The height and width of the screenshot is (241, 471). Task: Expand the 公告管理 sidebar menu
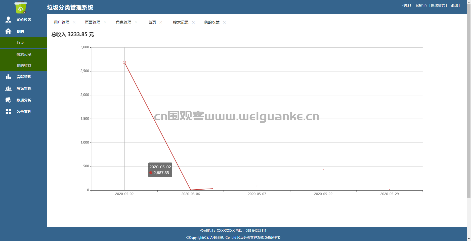(23, 112)
